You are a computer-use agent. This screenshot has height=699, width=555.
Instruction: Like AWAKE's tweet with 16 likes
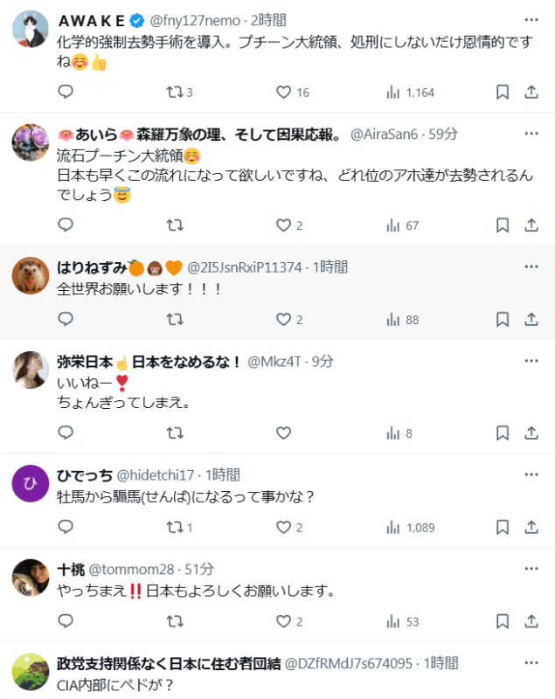pos(283,92)
